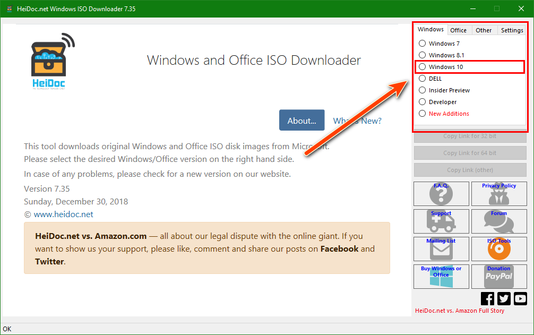The image size is (534, 335).
Task: Click HeiDoc.net vs. Amazon.com bold heading
Action: (x=91, y=236)
